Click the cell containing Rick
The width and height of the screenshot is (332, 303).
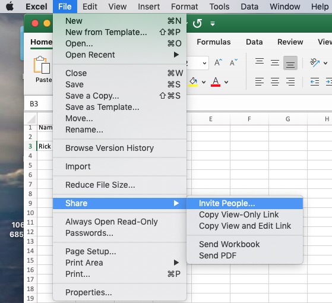coord(45,146)
